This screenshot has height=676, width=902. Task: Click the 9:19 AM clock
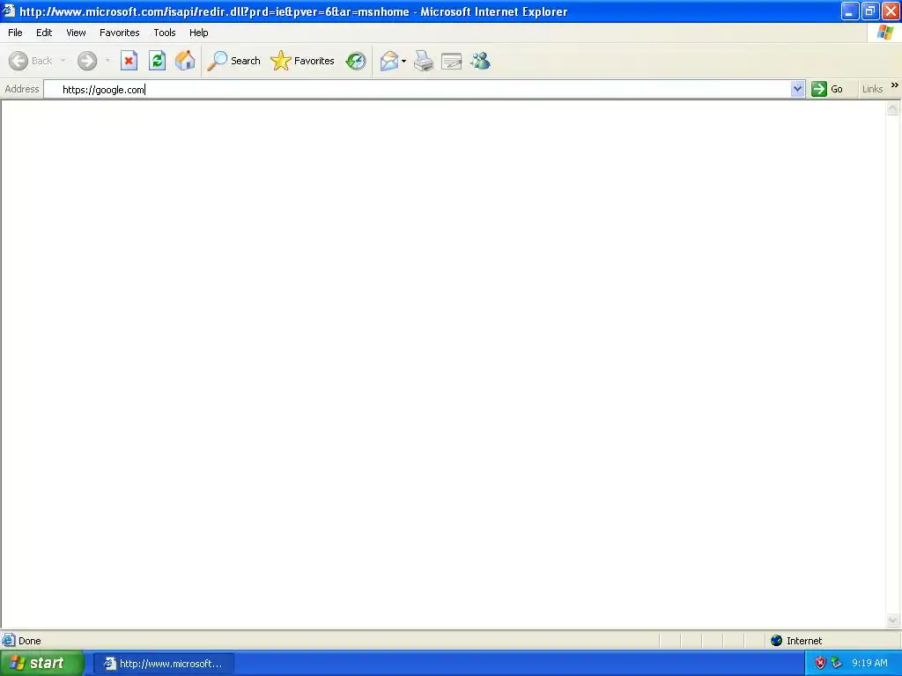[x=869, y=663]
